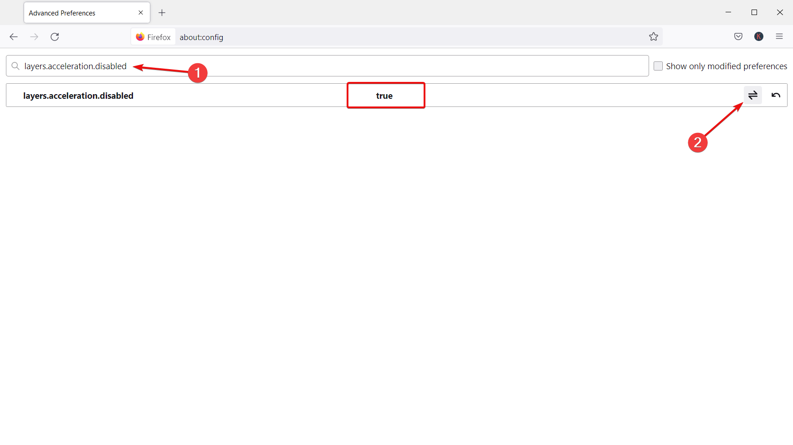Image resolution: width=793 pixels, height=445 pixels.
Task: Click the layers.acceleration.disabled preference name
Action: [78, 96]
